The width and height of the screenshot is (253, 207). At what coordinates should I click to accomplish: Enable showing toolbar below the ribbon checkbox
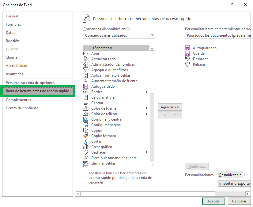coord(85,173)
